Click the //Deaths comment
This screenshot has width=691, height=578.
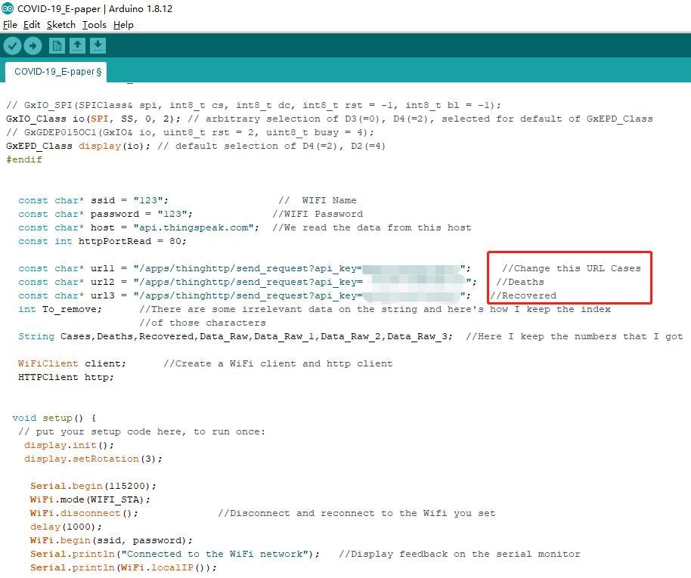pyautogui.click(x=520, y=283)
